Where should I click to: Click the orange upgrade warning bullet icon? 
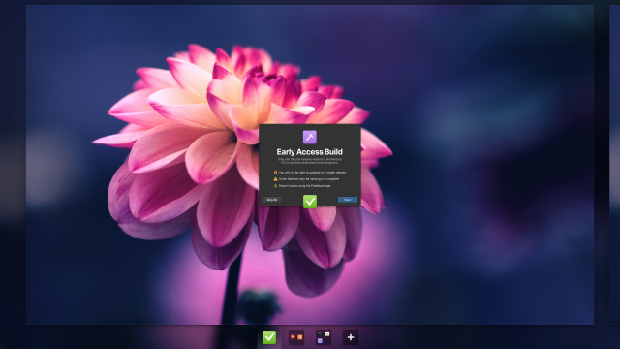pyautogui.click(x=275, y=173)
